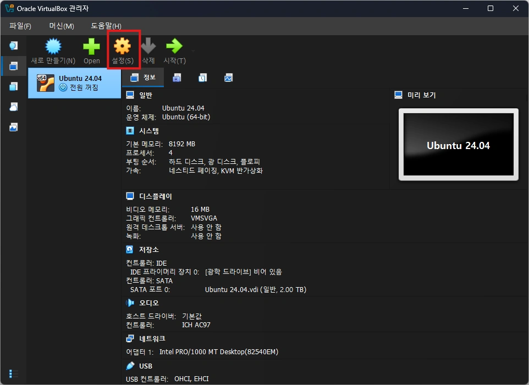
Task: Expand the dropdown arrow beside 시작(T)
Action: [x=193, y=51]
